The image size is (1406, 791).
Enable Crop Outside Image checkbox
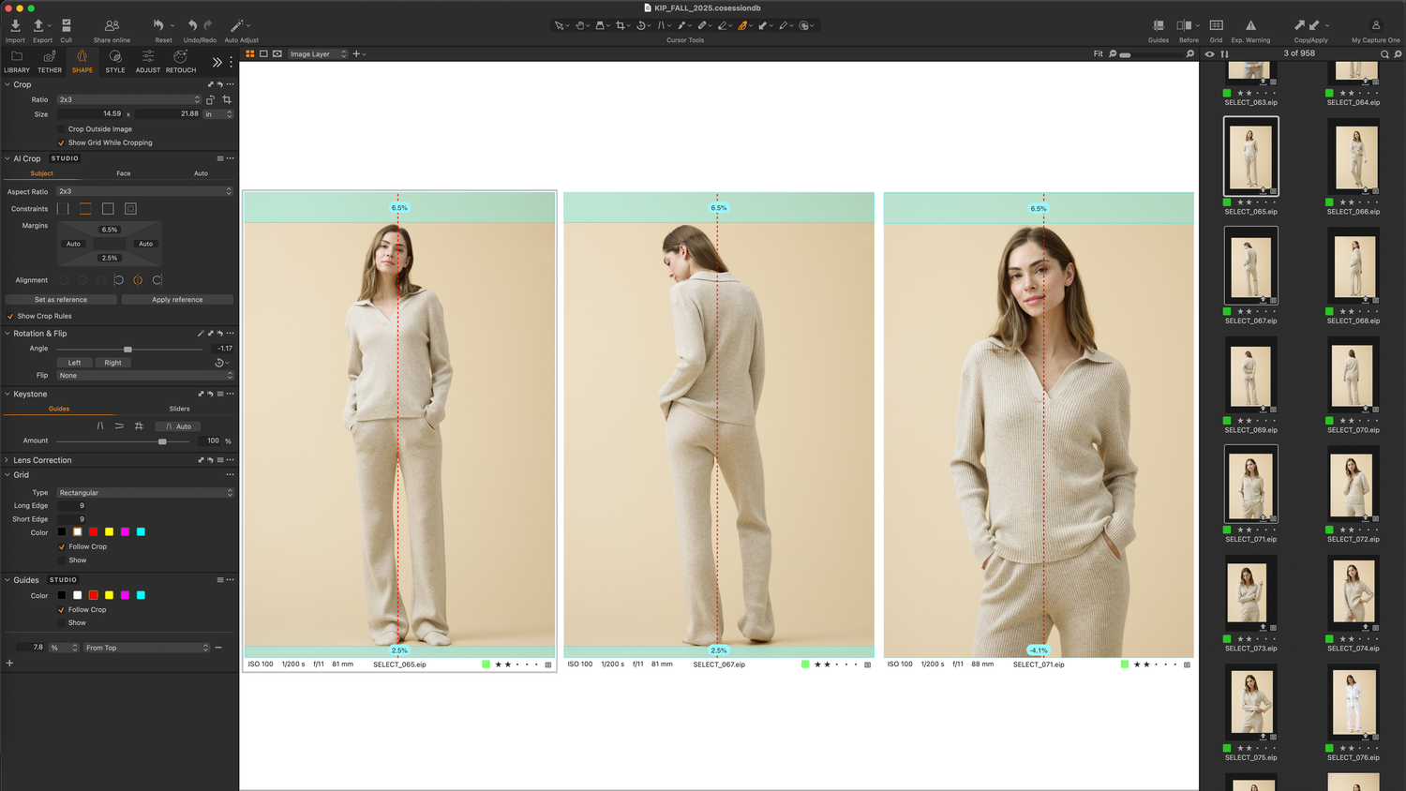coord(62,129)
